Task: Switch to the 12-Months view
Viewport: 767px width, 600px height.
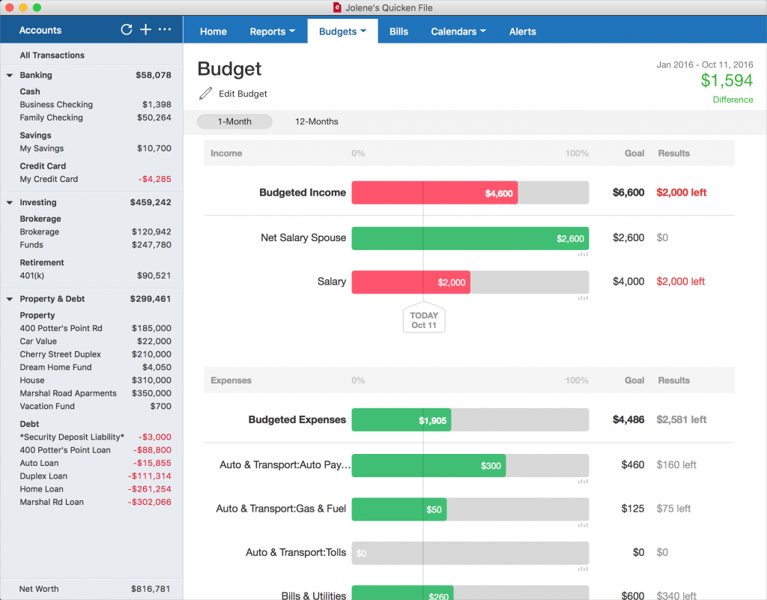Action: [317, 122]
